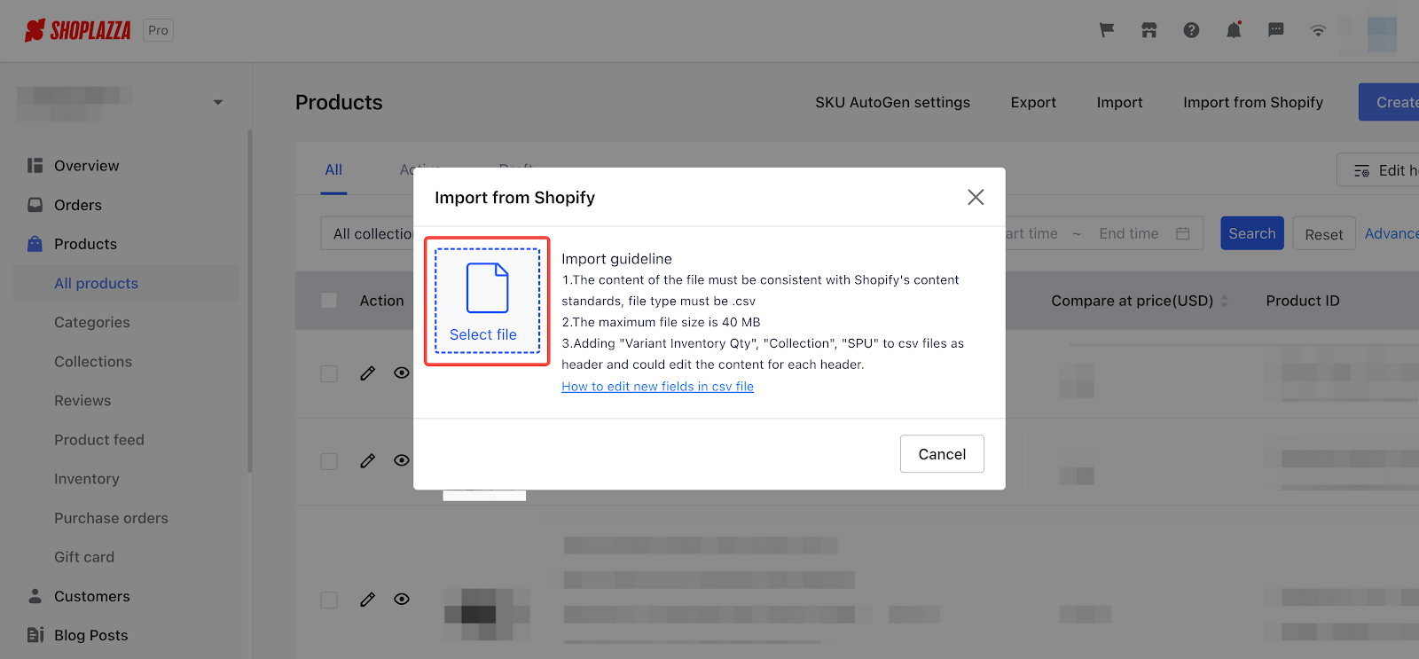Check the second product row checkbox
Screen dimensions: 1419x659
tap(329, 461)
